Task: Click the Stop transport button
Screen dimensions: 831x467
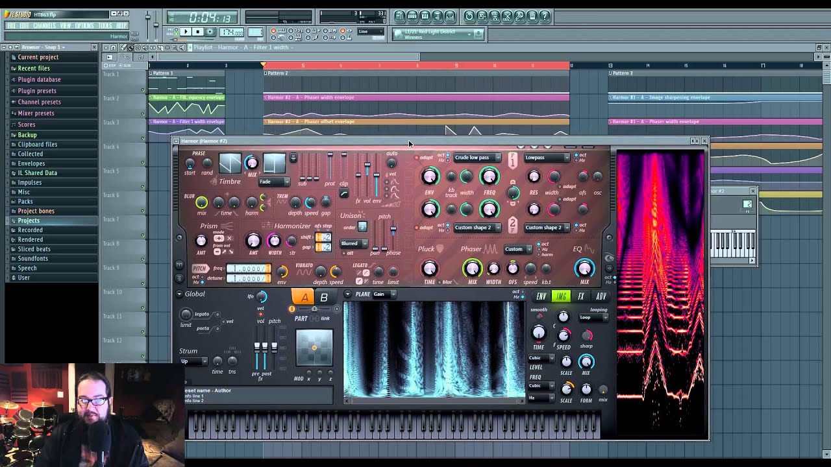Action: point(198,31)
